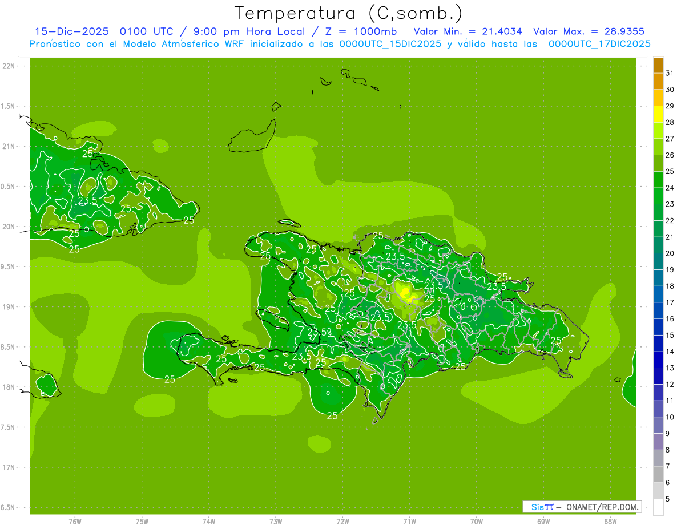Click the title "Temperatura (C,somb.)"
The image size is (685, 529).
349,13
